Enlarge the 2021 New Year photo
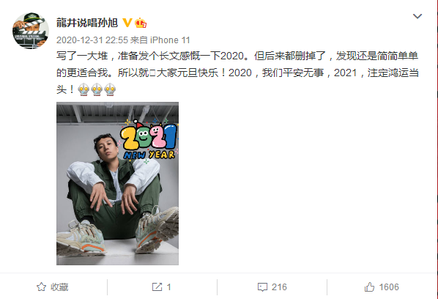 tap(118, 184)
